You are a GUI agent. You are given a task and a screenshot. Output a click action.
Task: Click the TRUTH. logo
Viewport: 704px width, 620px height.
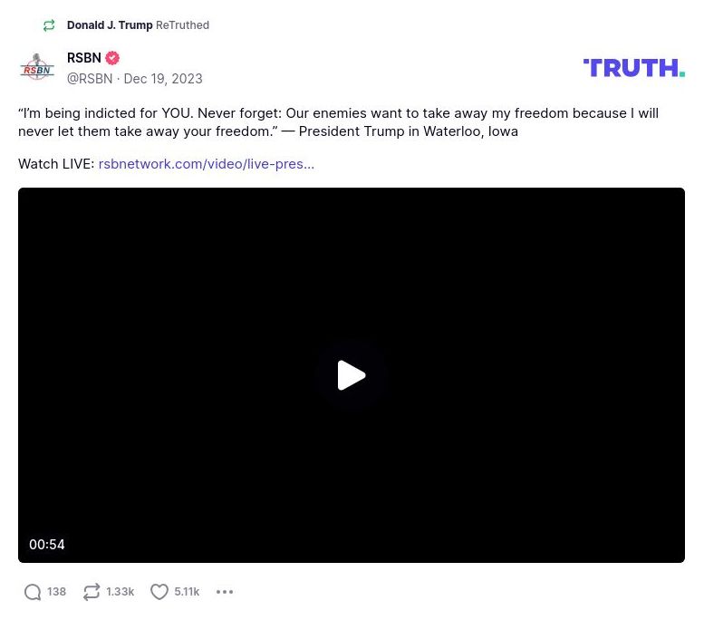click(634, 68)
